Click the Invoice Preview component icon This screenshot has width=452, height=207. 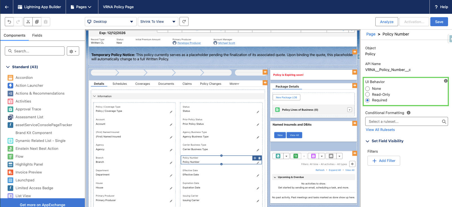tap(10, 172)
